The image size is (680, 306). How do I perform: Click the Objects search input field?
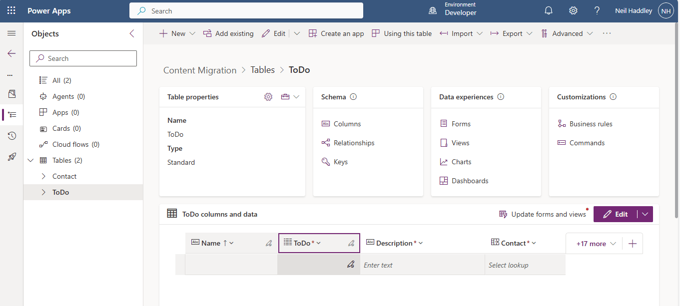(x=83, y=58)
